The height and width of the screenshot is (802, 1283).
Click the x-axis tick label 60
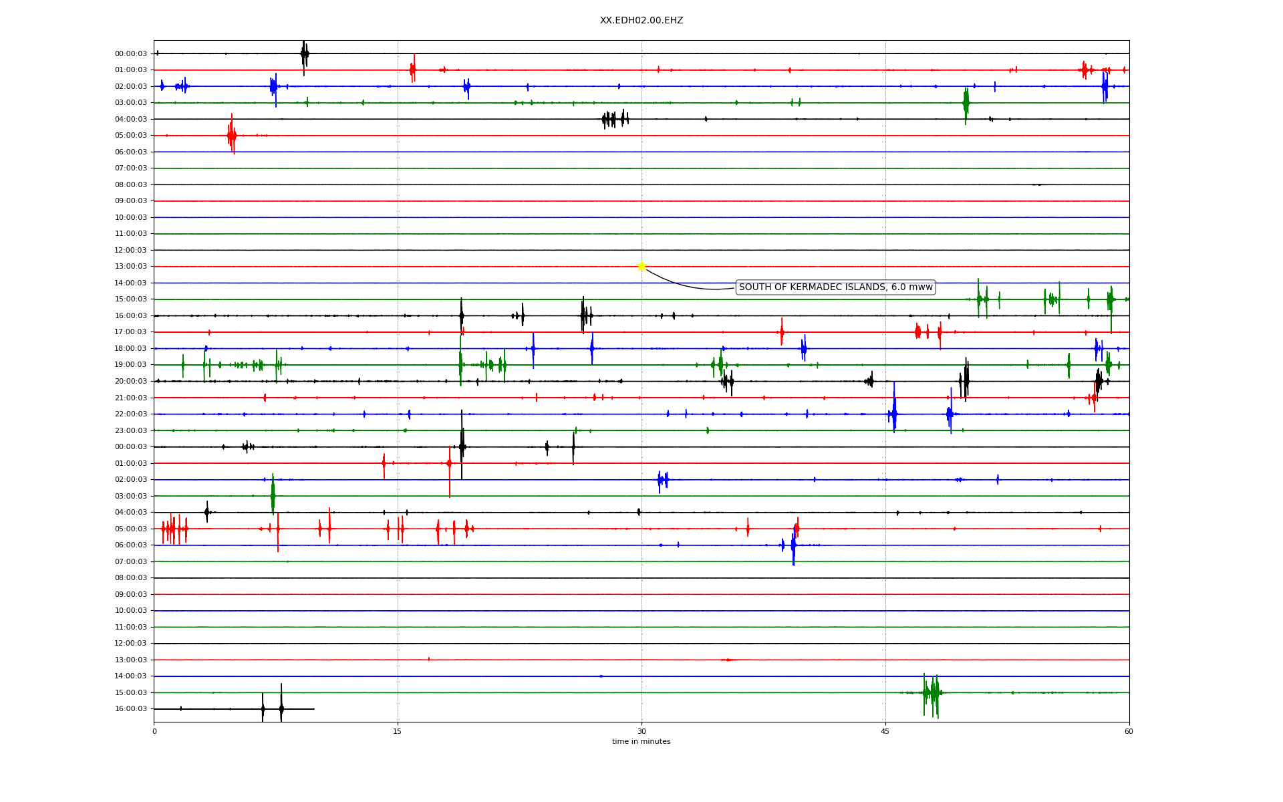(x=1129, y=731)
